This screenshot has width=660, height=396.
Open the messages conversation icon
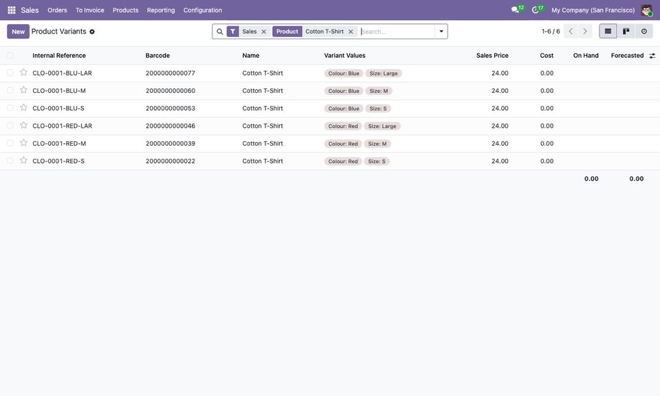(515, 10)
